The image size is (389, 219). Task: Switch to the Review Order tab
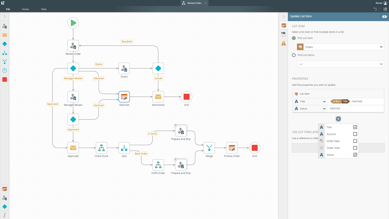point(195,3)
